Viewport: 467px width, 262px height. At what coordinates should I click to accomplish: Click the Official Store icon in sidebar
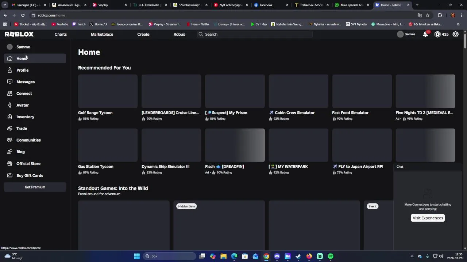10,164
